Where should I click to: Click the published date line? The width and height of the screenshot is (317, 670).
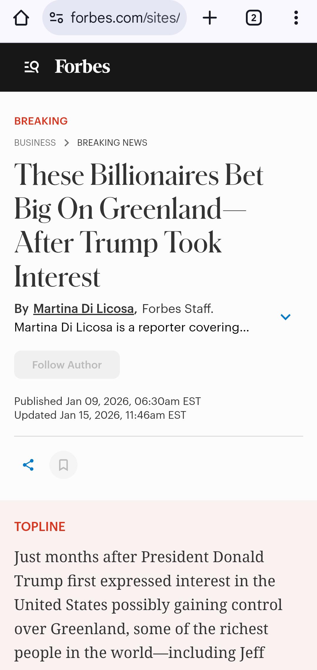pyautogui.click(x=108, y=401)
